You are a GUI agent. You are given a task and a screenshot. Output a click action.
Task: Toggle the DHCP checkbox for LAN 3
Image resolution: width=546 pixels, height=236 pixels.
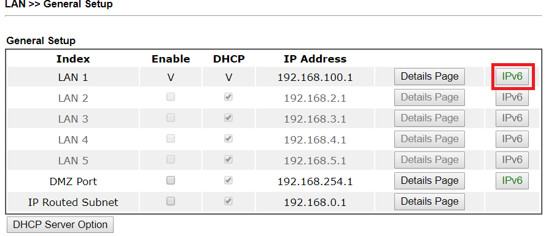228,118
